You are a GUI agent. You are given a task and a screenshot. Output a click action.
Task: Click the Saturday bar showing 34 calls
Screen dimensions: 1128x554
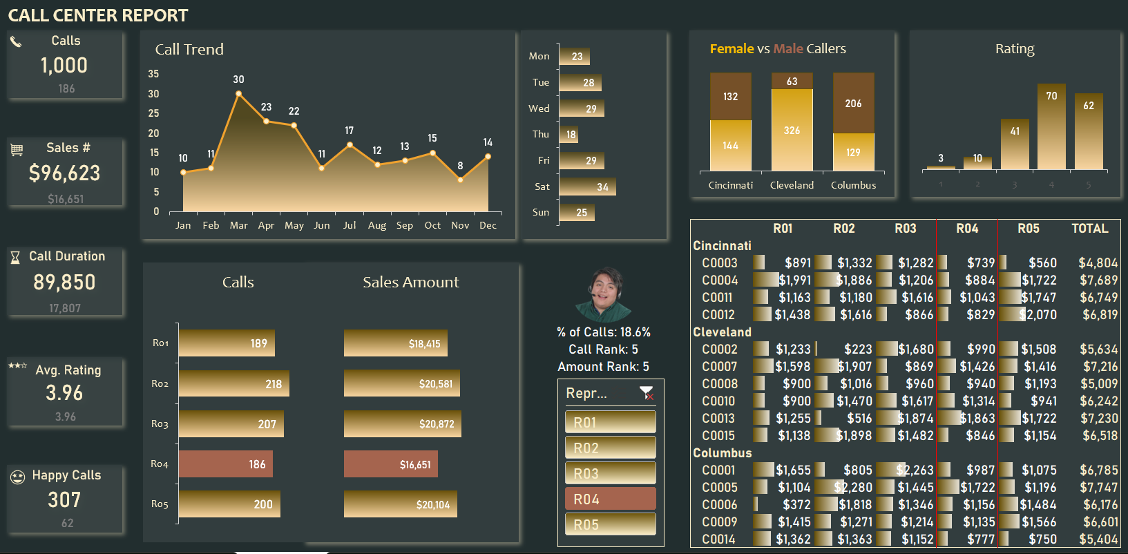[587, 187]
